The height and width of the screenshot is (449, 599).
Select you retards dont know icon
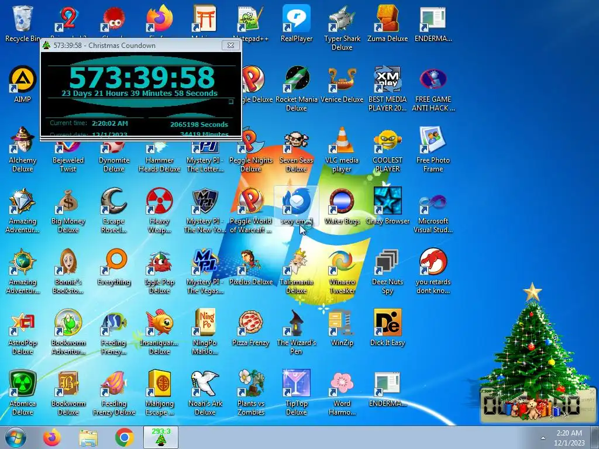tap(433, 271)
